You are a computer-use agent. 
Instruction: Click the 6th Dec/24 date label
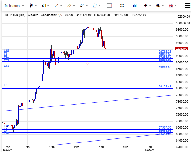pos(150,148)
